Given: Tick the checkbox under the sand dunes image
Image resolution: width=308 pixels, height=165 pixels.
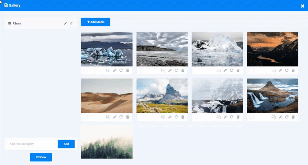Looking at the screenshot, I should pos(85,117).
